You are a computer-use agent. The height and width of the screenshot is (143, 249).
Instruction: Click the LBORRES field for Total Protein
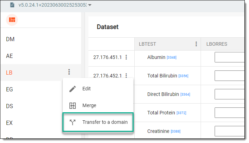229,113
